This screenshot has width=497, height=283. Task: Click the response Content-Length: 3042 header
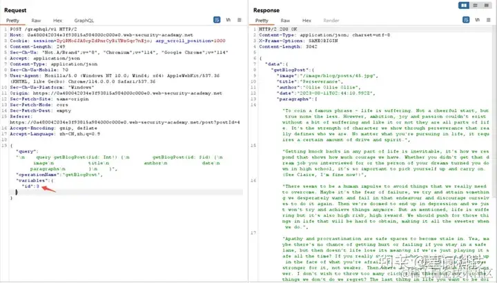tap(288, 46)
